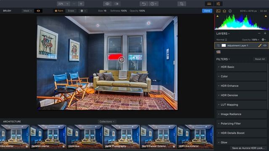Apply the Detailed Interior preset thumbnail
Viewport: 269px width, 151px height.
(x=48, y=137)
